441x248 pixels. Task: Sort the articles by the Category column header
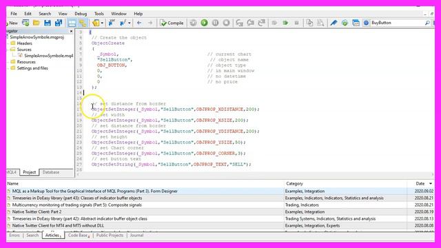[294, 184]
